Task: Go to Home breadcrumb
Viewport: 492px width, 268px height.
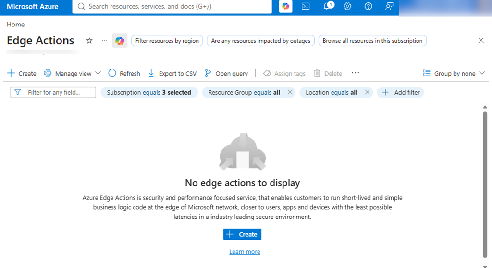Action: [x=16, y=24]
